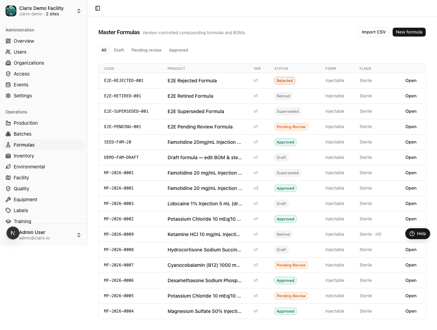This screenshot has height=330, width=437.
Task: Select the Inventory sidebar icon
Action: point(8,156)
